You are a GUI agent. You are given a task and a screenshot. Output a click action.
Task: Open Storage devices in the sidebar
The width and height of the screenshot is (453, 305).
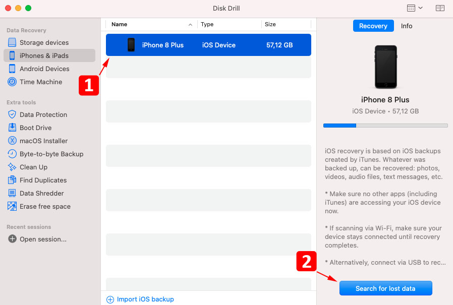coord(49,42)
